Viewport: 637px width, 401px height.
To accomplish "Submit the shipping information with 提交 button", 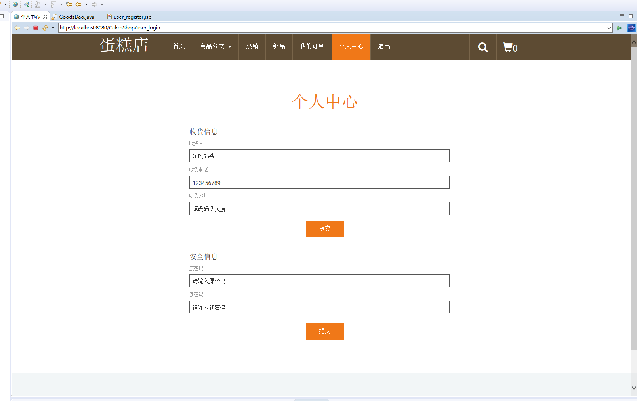I will tap(324, 229).
